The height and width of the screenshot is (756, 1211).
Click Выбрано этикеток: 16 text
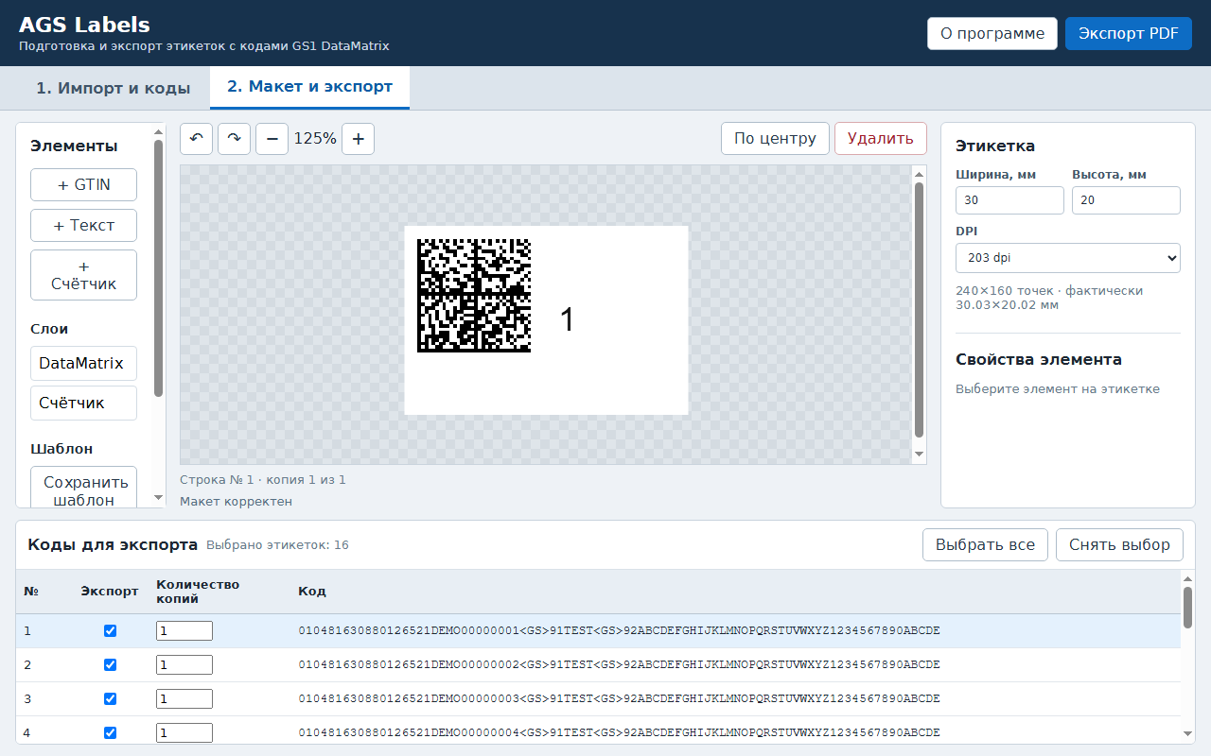pyautogui.click(x=277, y=545)
